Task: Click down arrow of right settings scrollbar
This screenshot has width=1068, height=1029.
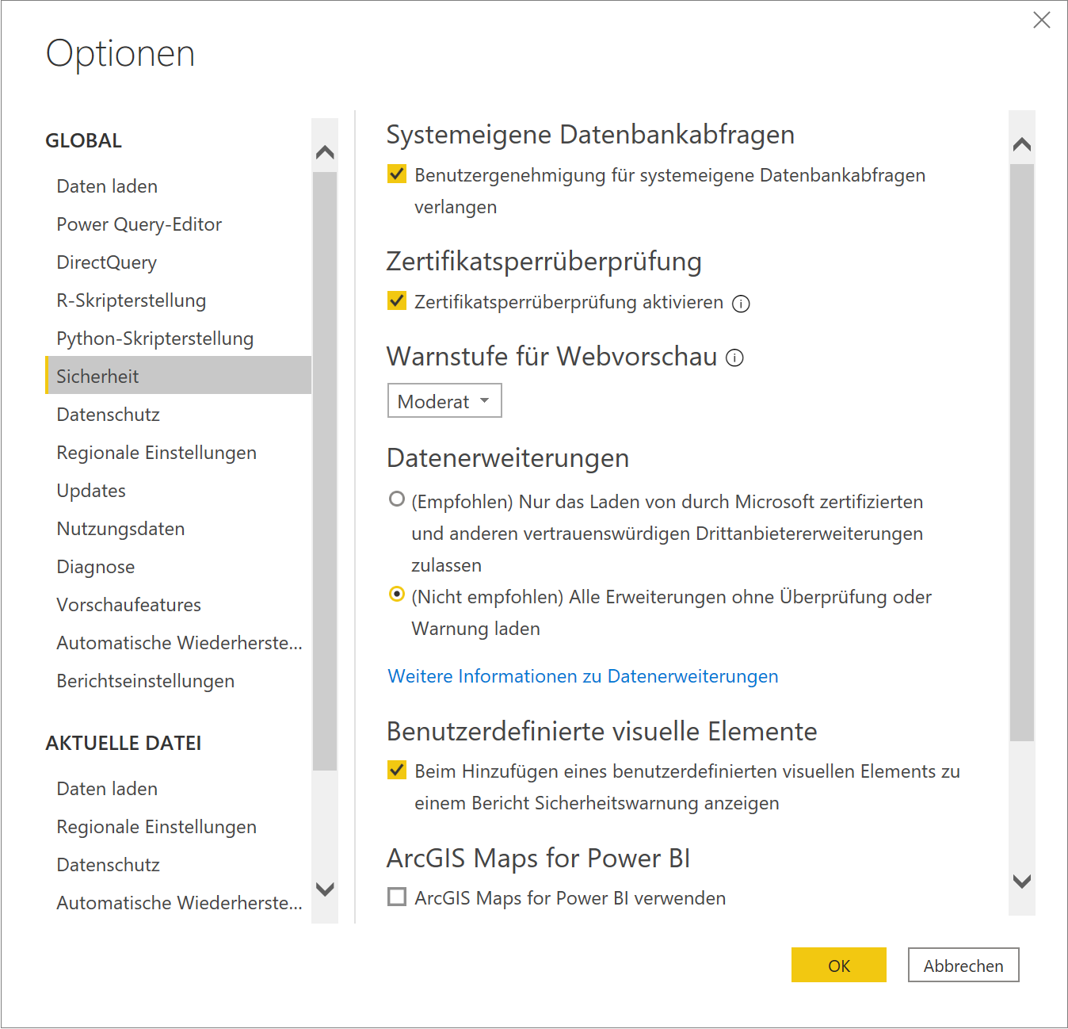Action: click(x=1022, y=881)
